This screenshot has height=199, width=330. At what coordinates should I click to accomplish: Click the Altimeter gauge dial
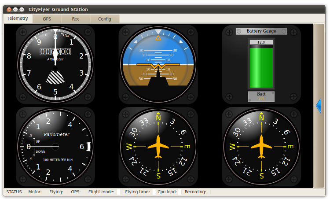point(55,64)
